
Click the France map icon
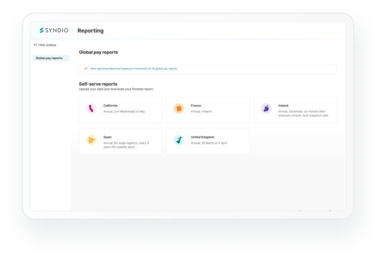coord(179,108)
